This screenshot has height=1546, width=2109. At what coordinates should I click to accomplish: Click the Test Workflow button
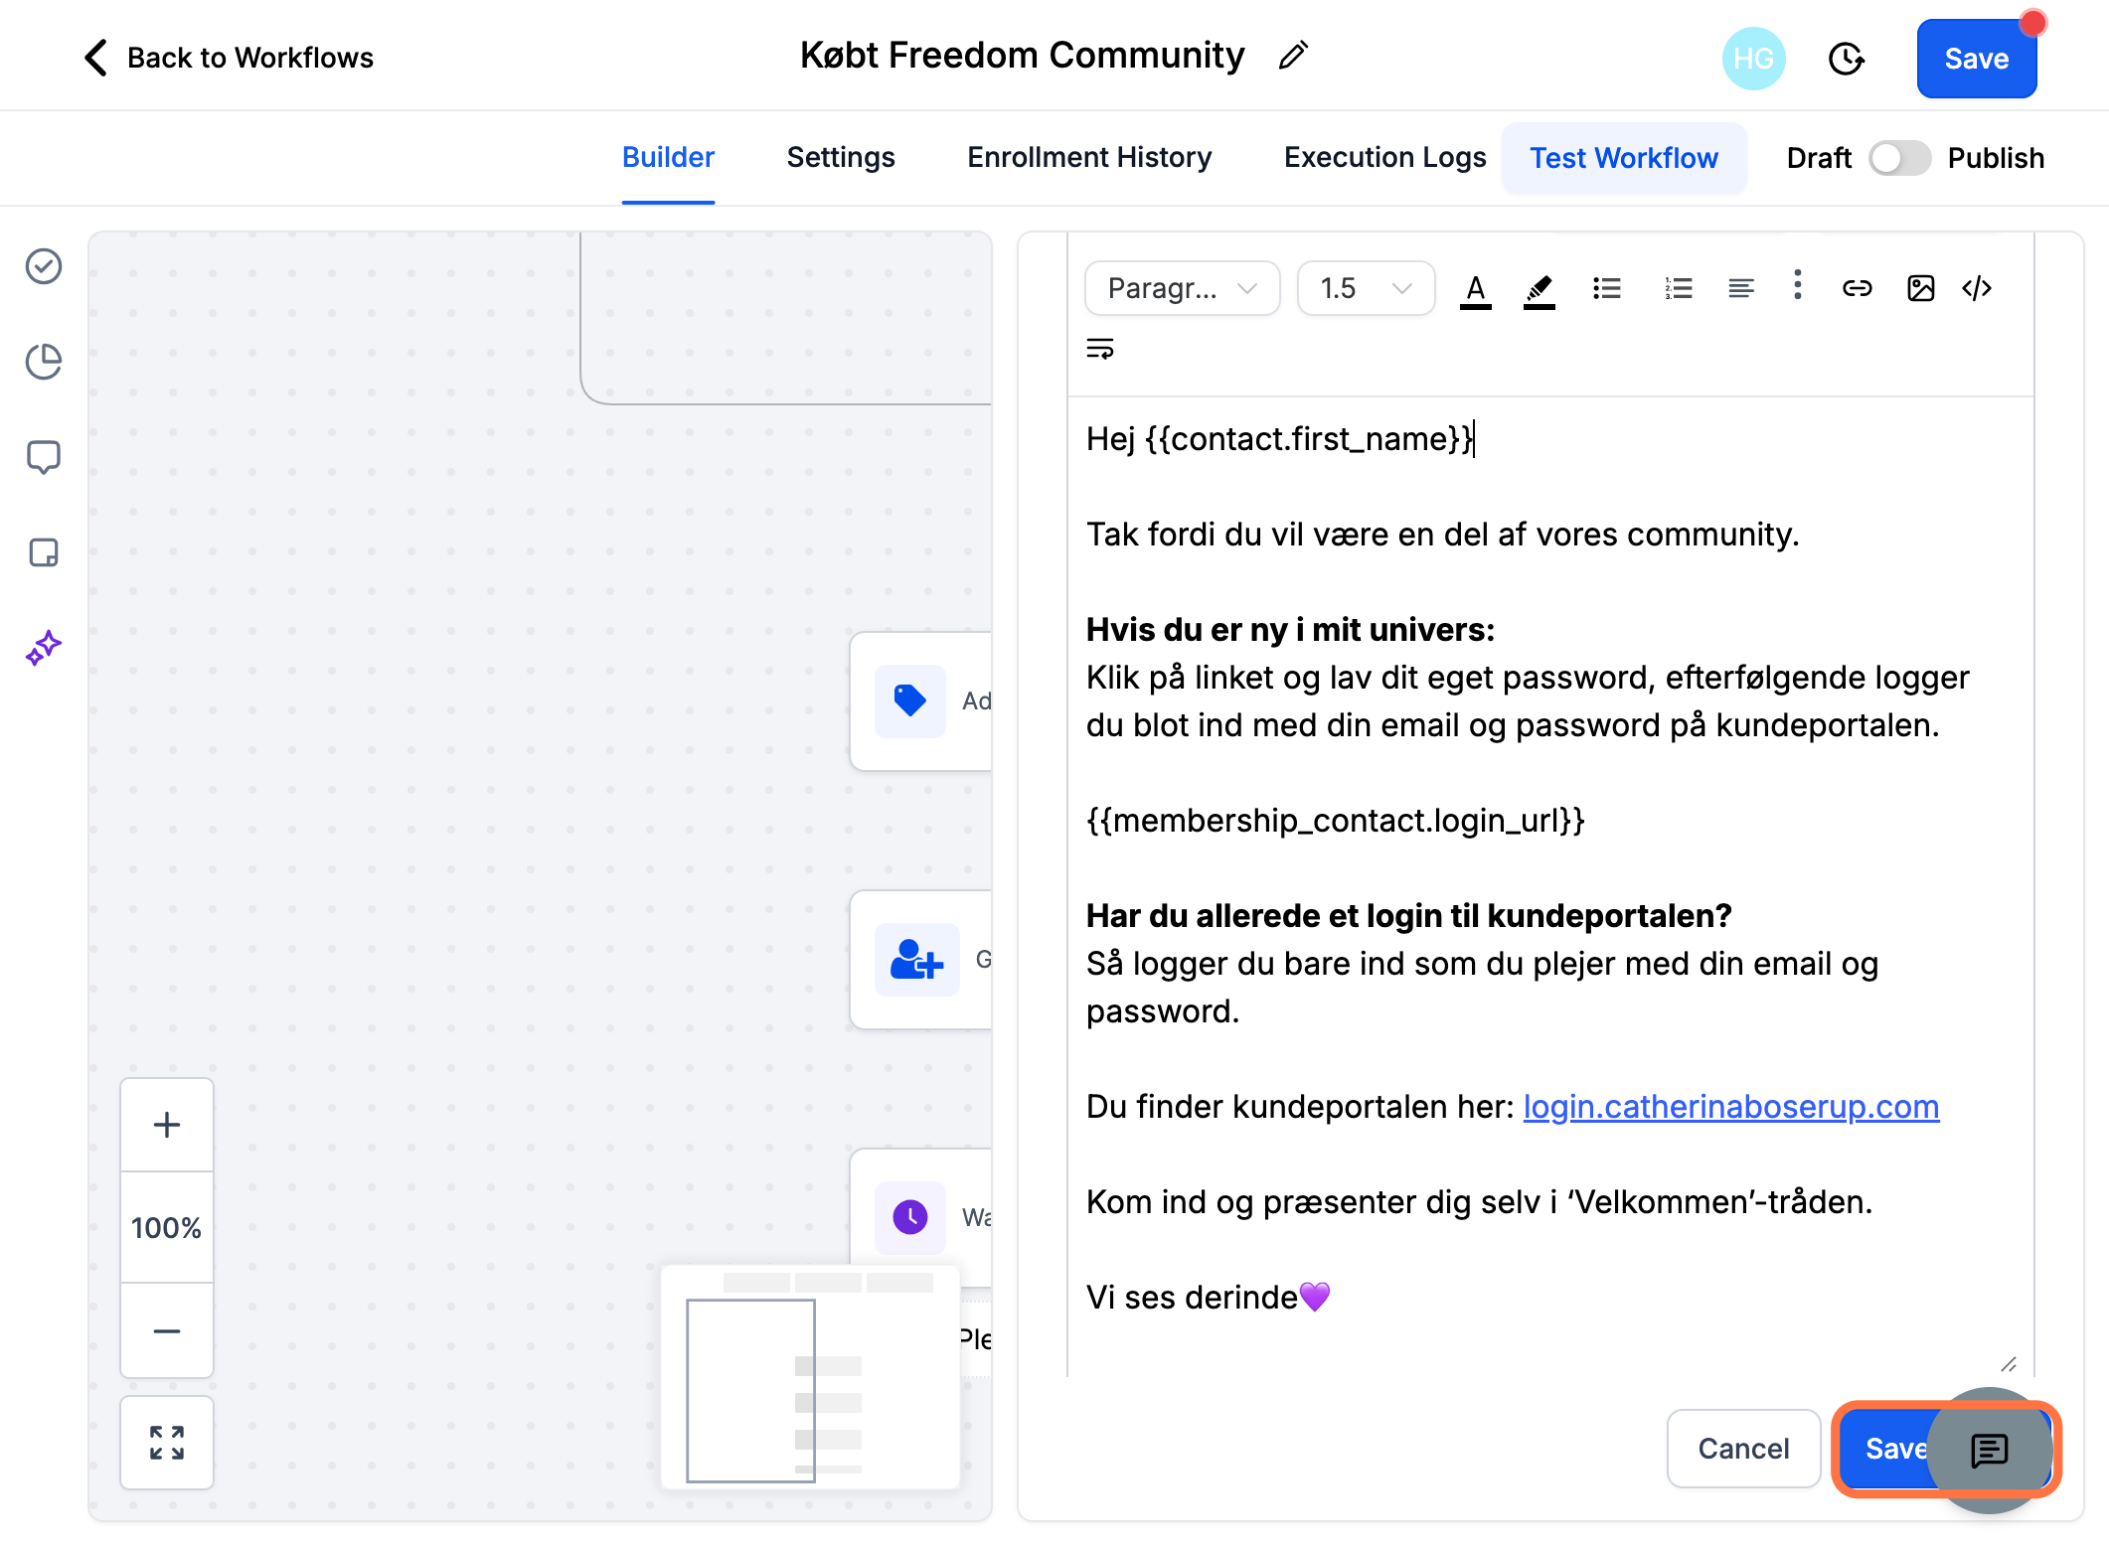pyautogui.click(x=1624, y=158)
